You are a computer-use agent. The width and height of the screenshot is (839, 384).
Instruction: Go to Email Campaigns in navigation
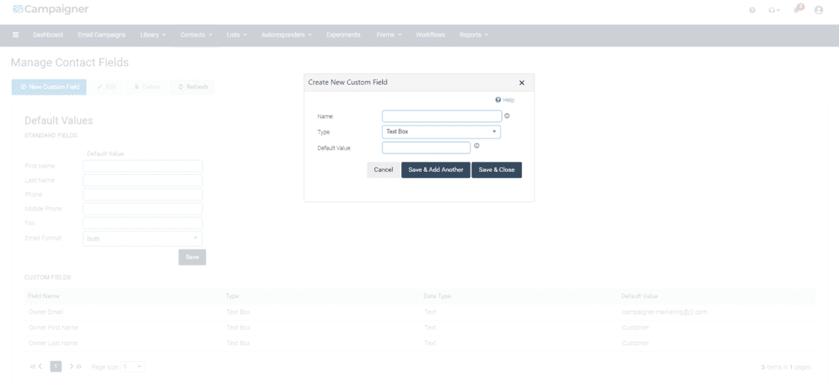click(x=103, y=35)
